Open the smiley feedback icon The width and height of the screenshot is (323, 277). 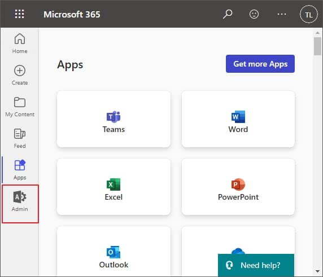pos(254,14)
